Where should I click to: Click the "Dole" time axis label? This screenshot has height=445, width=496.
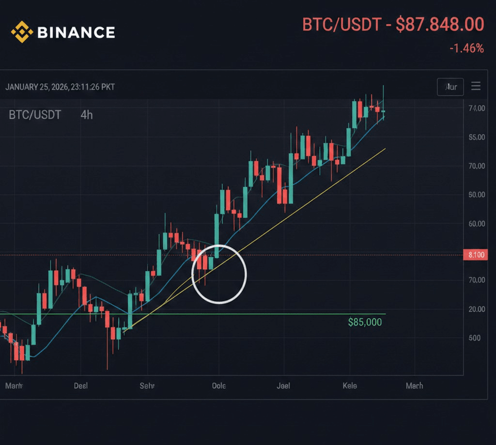pyautogui.click(x=219, y=386)
